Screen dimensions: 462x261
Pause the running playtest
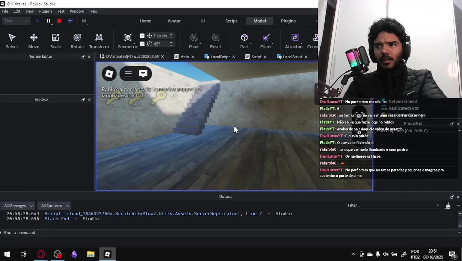click(x=48, y=21)
